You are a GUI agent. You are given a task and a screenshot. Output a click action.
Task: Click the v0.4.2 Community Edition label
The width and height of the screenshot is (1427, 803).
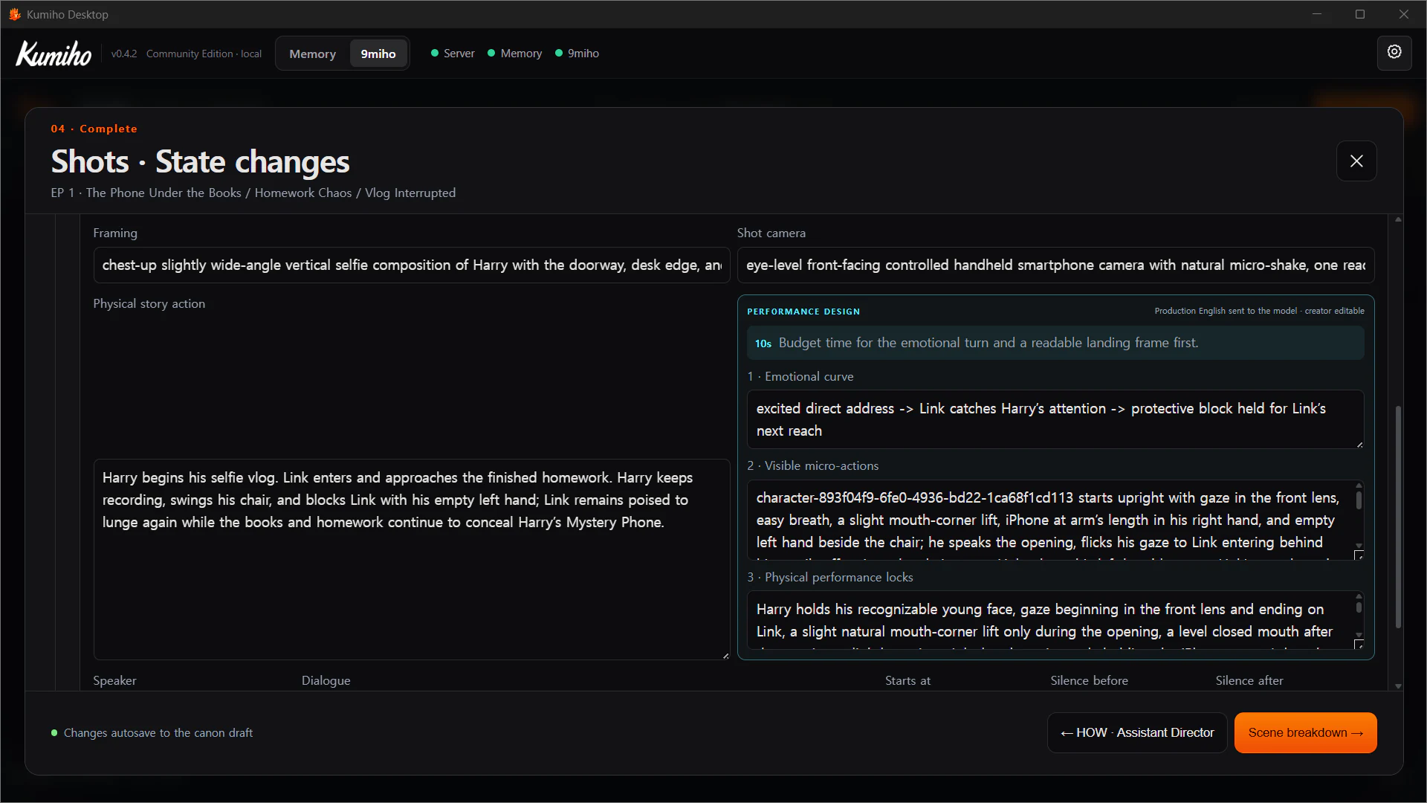click(187, 54)
